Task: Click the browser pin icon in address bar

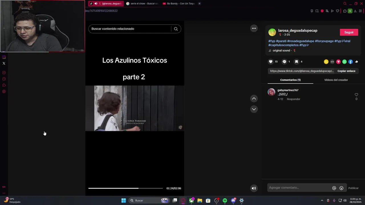Action: [x=312, y=11]
